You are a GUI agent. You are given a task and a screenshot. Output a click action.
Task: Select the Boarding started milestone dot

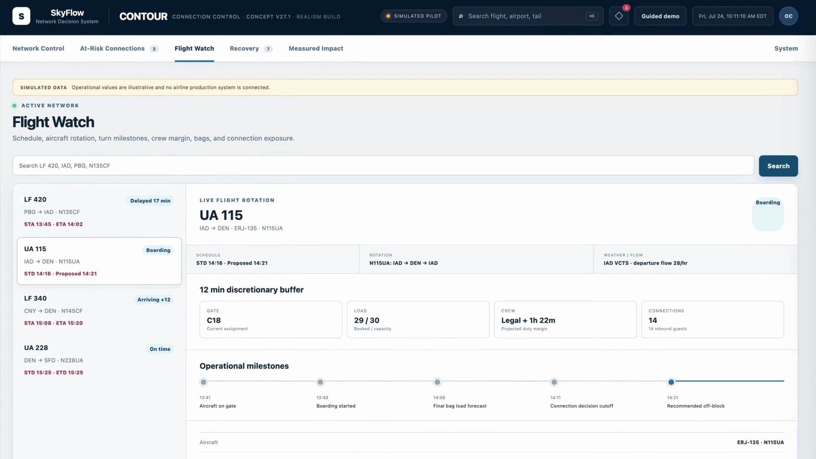tap(320, 382)
